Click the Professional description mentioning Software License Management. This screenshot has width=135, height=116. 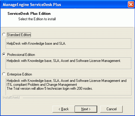[64, 61]
